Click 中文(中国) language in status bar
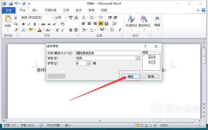Screen dimensions: 208x130 [53, 125]
